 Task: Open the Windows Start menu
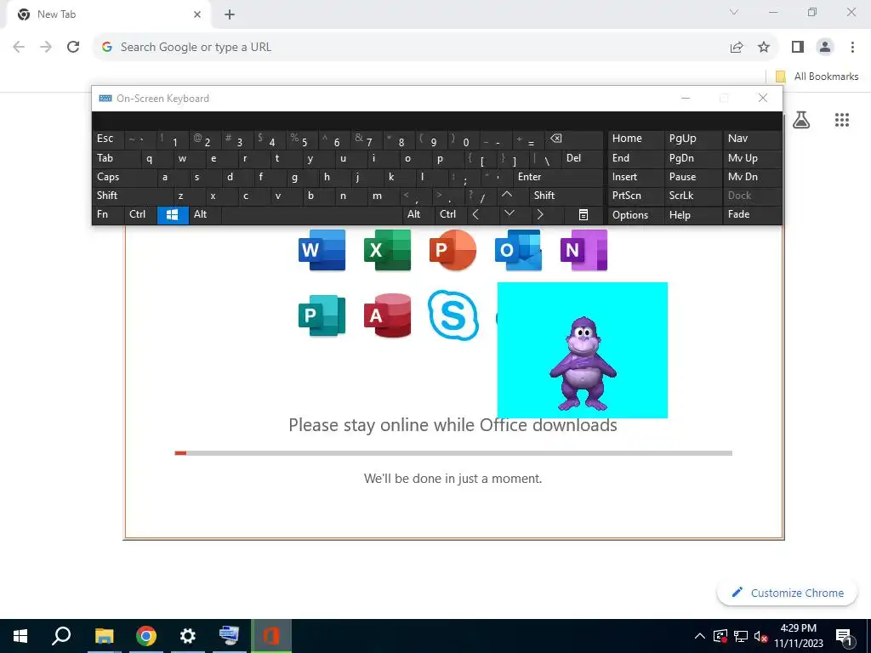(x=20, y=636)
